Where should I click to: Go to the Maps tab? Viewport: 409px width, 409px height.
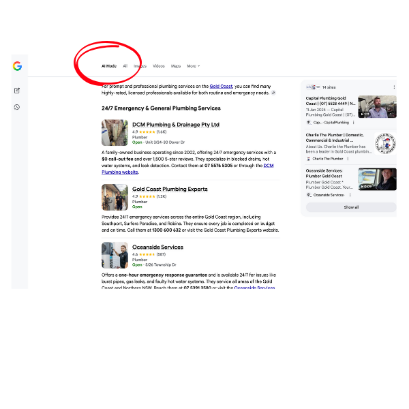tap(176, 66)
